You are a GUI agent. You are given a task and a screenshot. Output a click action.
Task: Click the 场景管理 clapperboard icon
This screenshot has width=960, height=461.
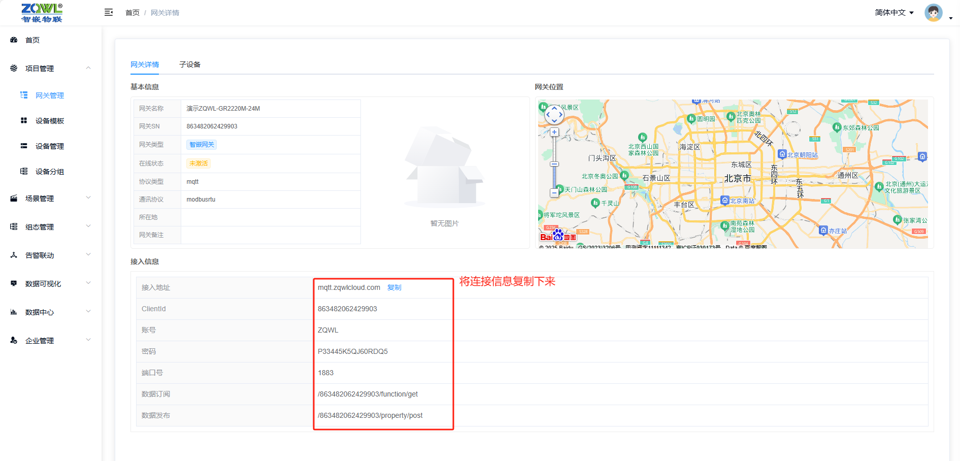tap(14, 198)
